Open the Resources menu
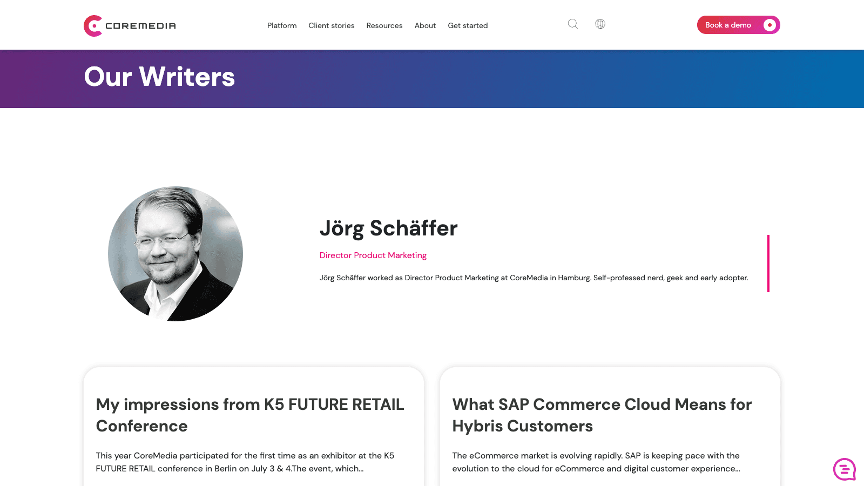864x486 pixels. point(384,25)
